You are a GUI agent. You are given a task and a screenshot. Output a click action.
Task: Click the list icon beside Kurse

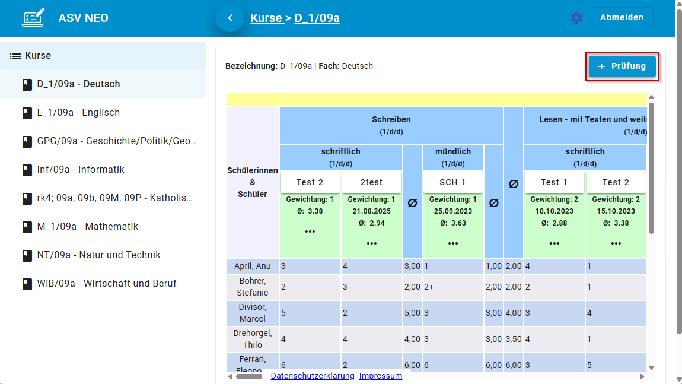[x=15, y=56]
